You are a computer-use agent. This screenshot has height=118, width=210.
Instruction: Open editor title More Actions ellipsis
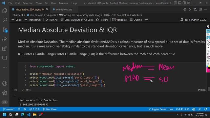pos(205,9)
